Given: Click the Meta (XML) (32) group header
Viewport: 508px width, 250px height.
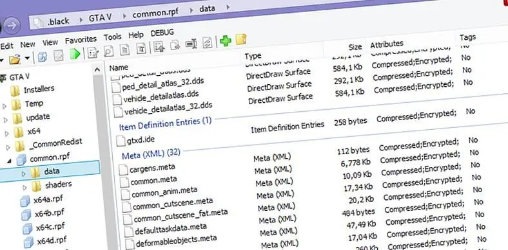Looking at the screenshot, I should pos(151,154).
